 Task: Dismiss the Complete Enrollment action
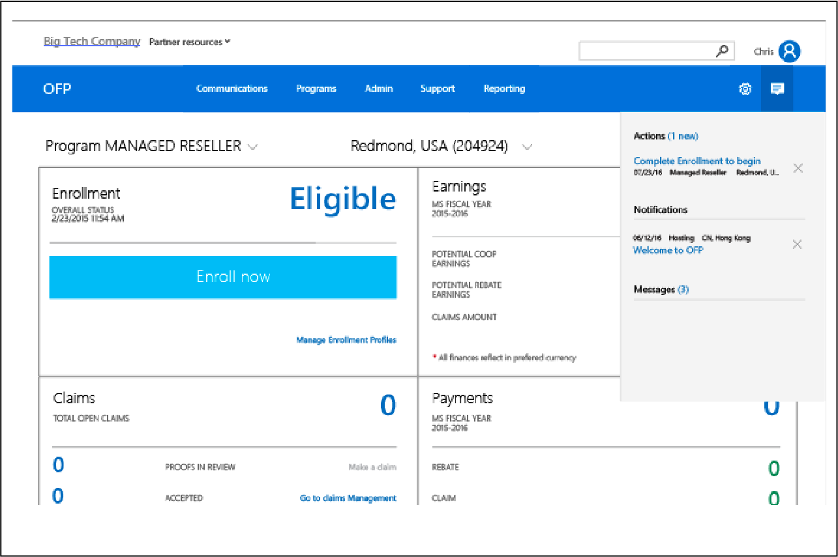coord(798,168)
